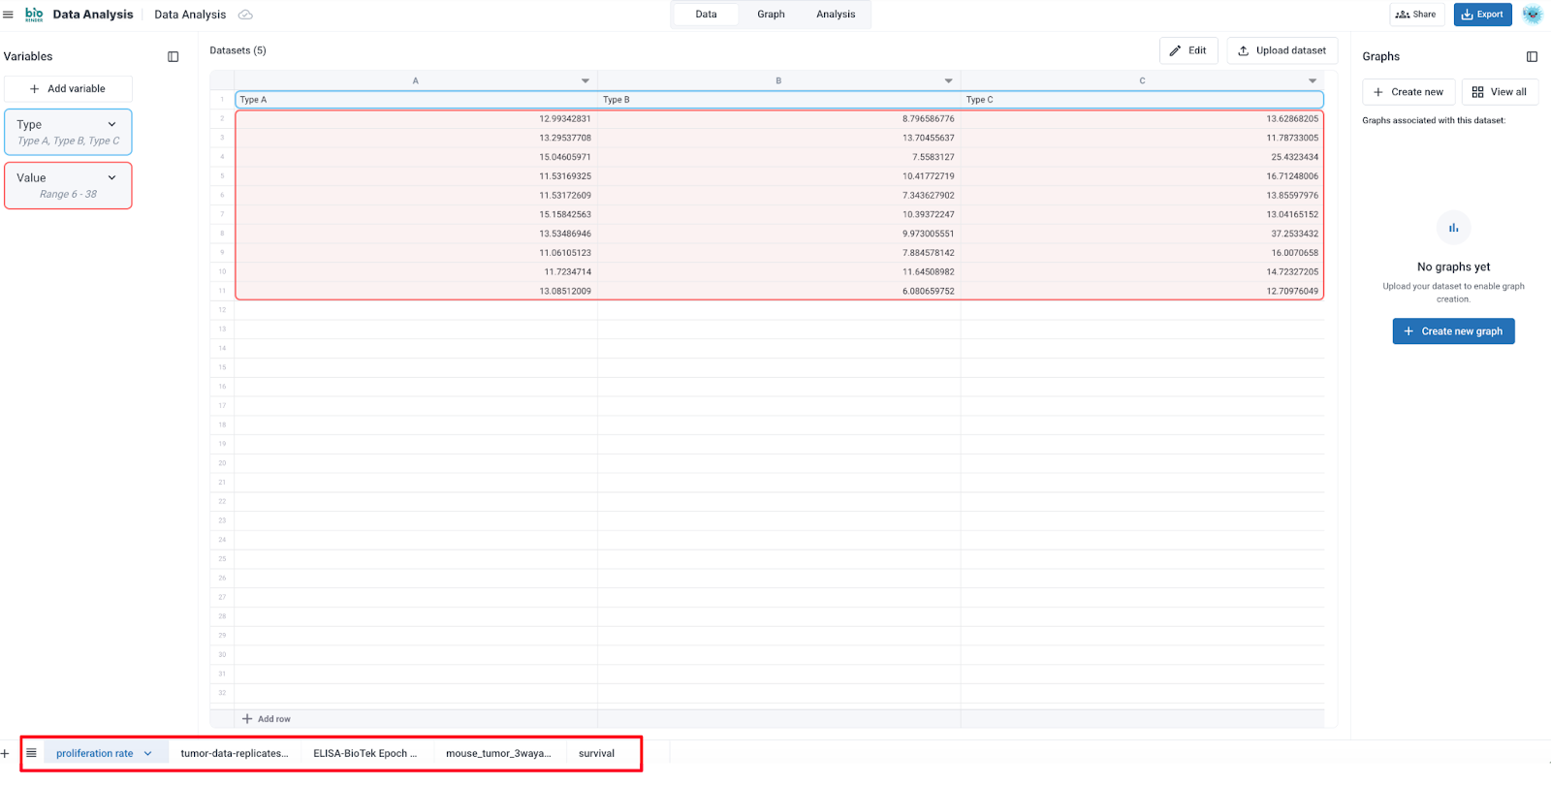Switch to the Graph tab

[x=771, y=15]
